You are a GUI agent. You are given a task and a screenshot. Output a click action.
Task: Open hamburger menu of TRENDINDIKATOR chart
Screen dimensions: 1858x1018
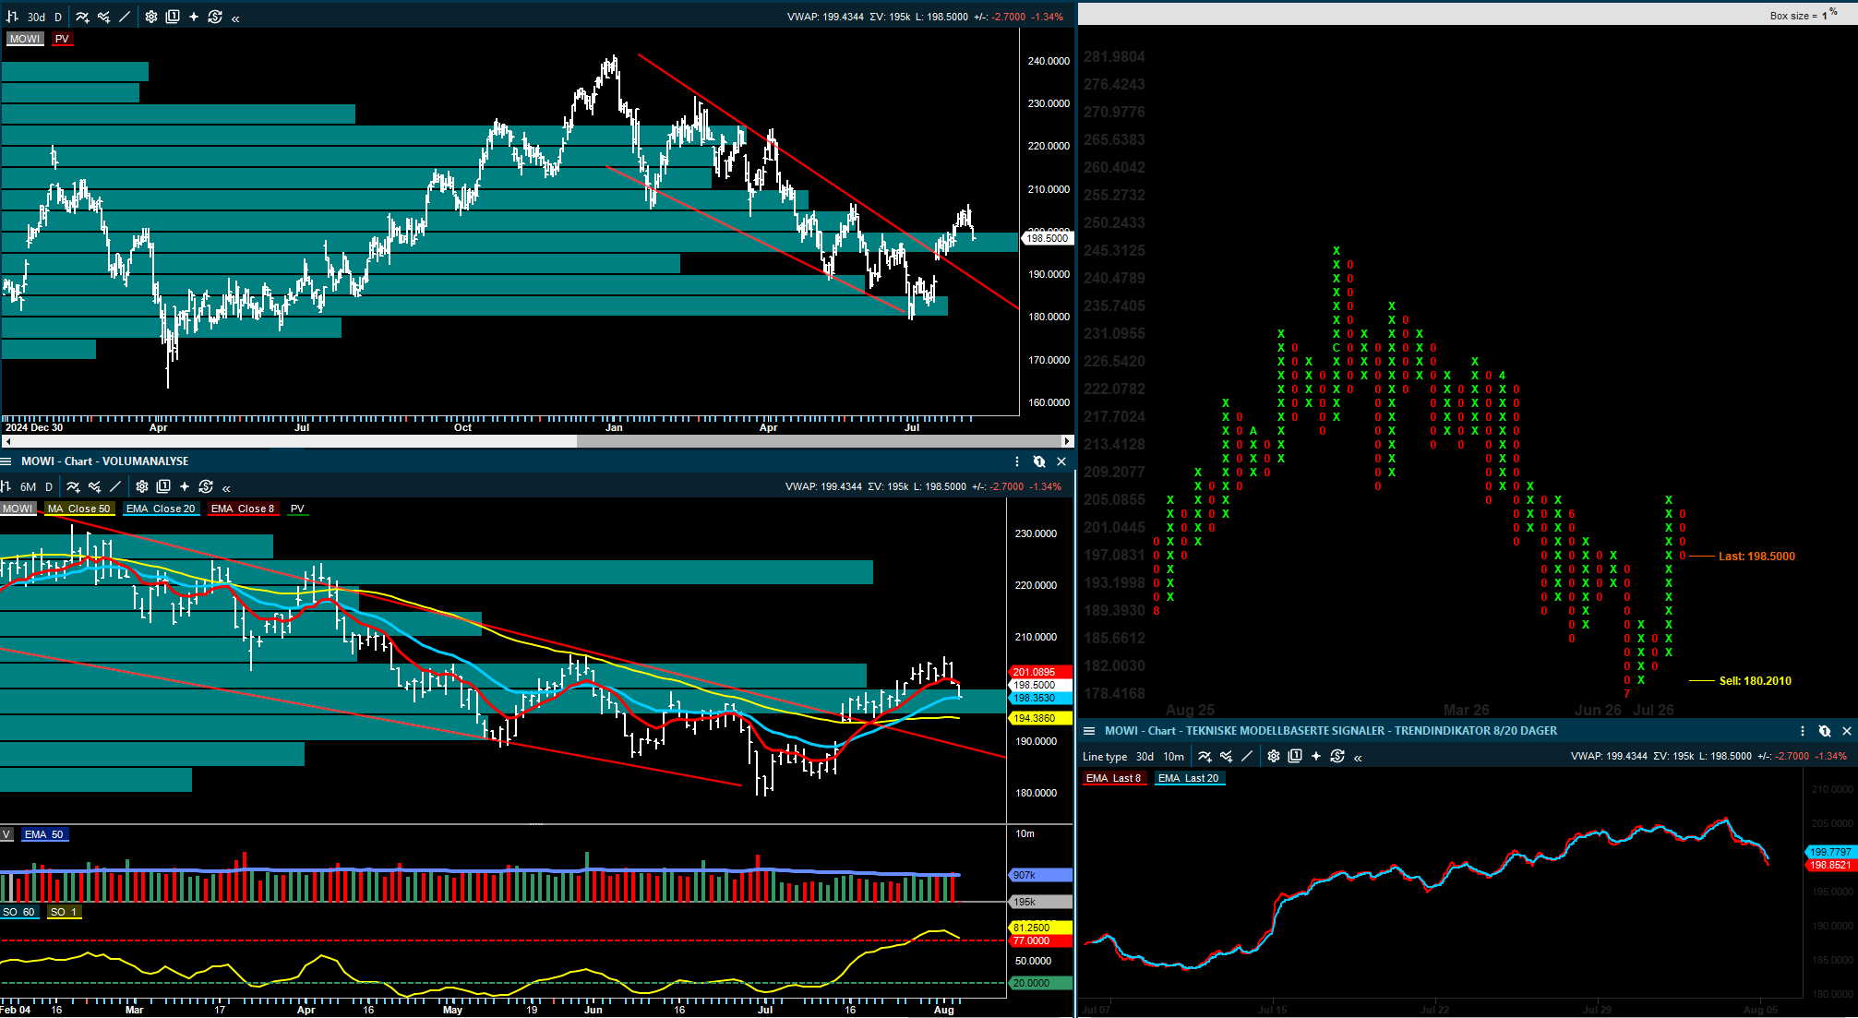tap(1089, 731)
